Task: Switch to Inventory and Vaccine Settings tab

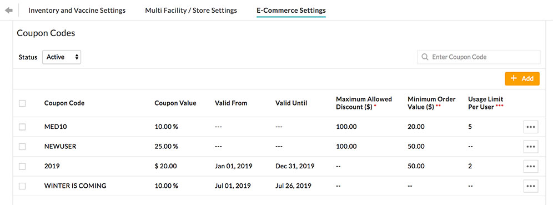Action: [77, 10]
